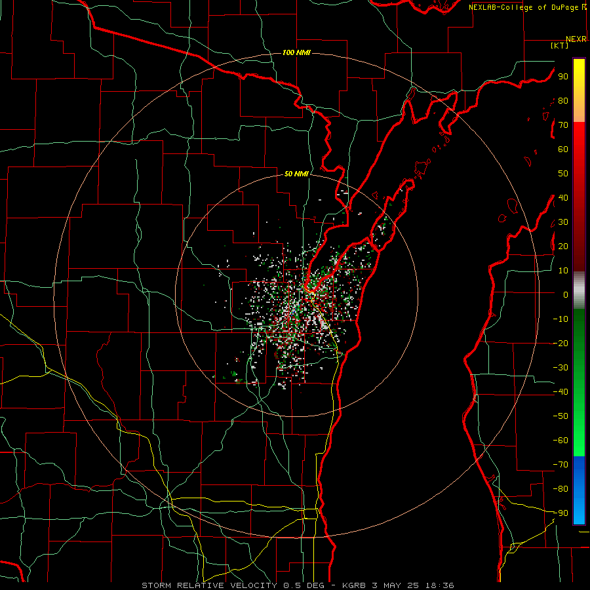This screenshot has height=590, width=590.
Task: Click the blue bottom segment of velocity color bar
Action: 579,490
